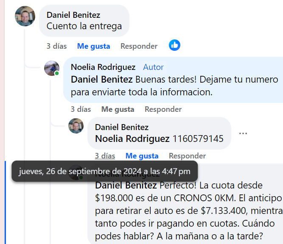Click the thumbs-up reaction icon on first comment

tap(174, 45)
